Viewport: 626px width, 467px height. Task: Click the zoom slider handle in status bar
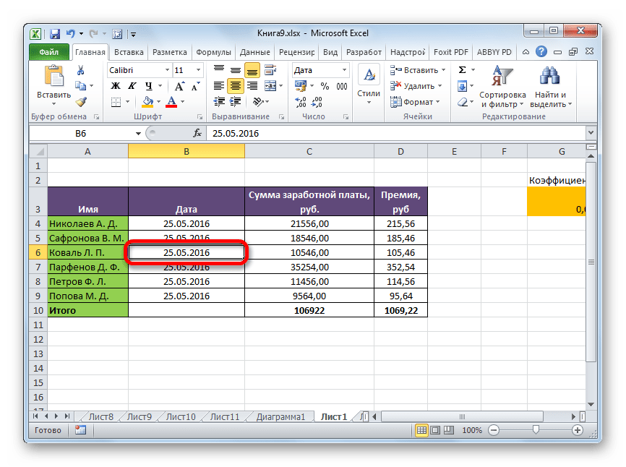536,430
